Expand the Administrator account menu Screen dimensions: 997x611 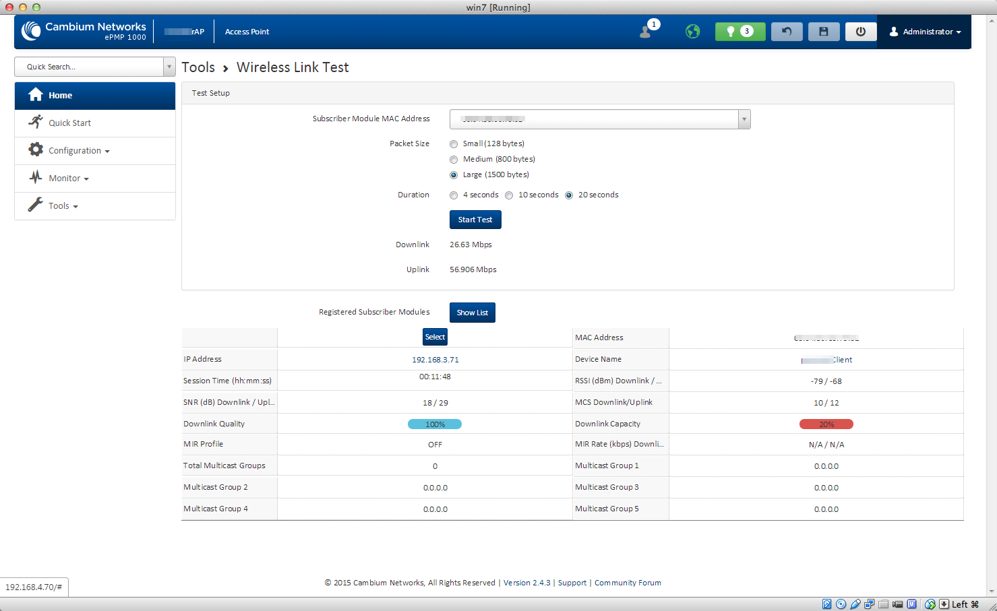coord(926,32)
